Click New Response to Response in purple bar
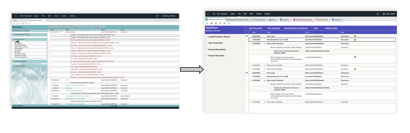This screenshot has height=133, width=410. pos(296,28)
